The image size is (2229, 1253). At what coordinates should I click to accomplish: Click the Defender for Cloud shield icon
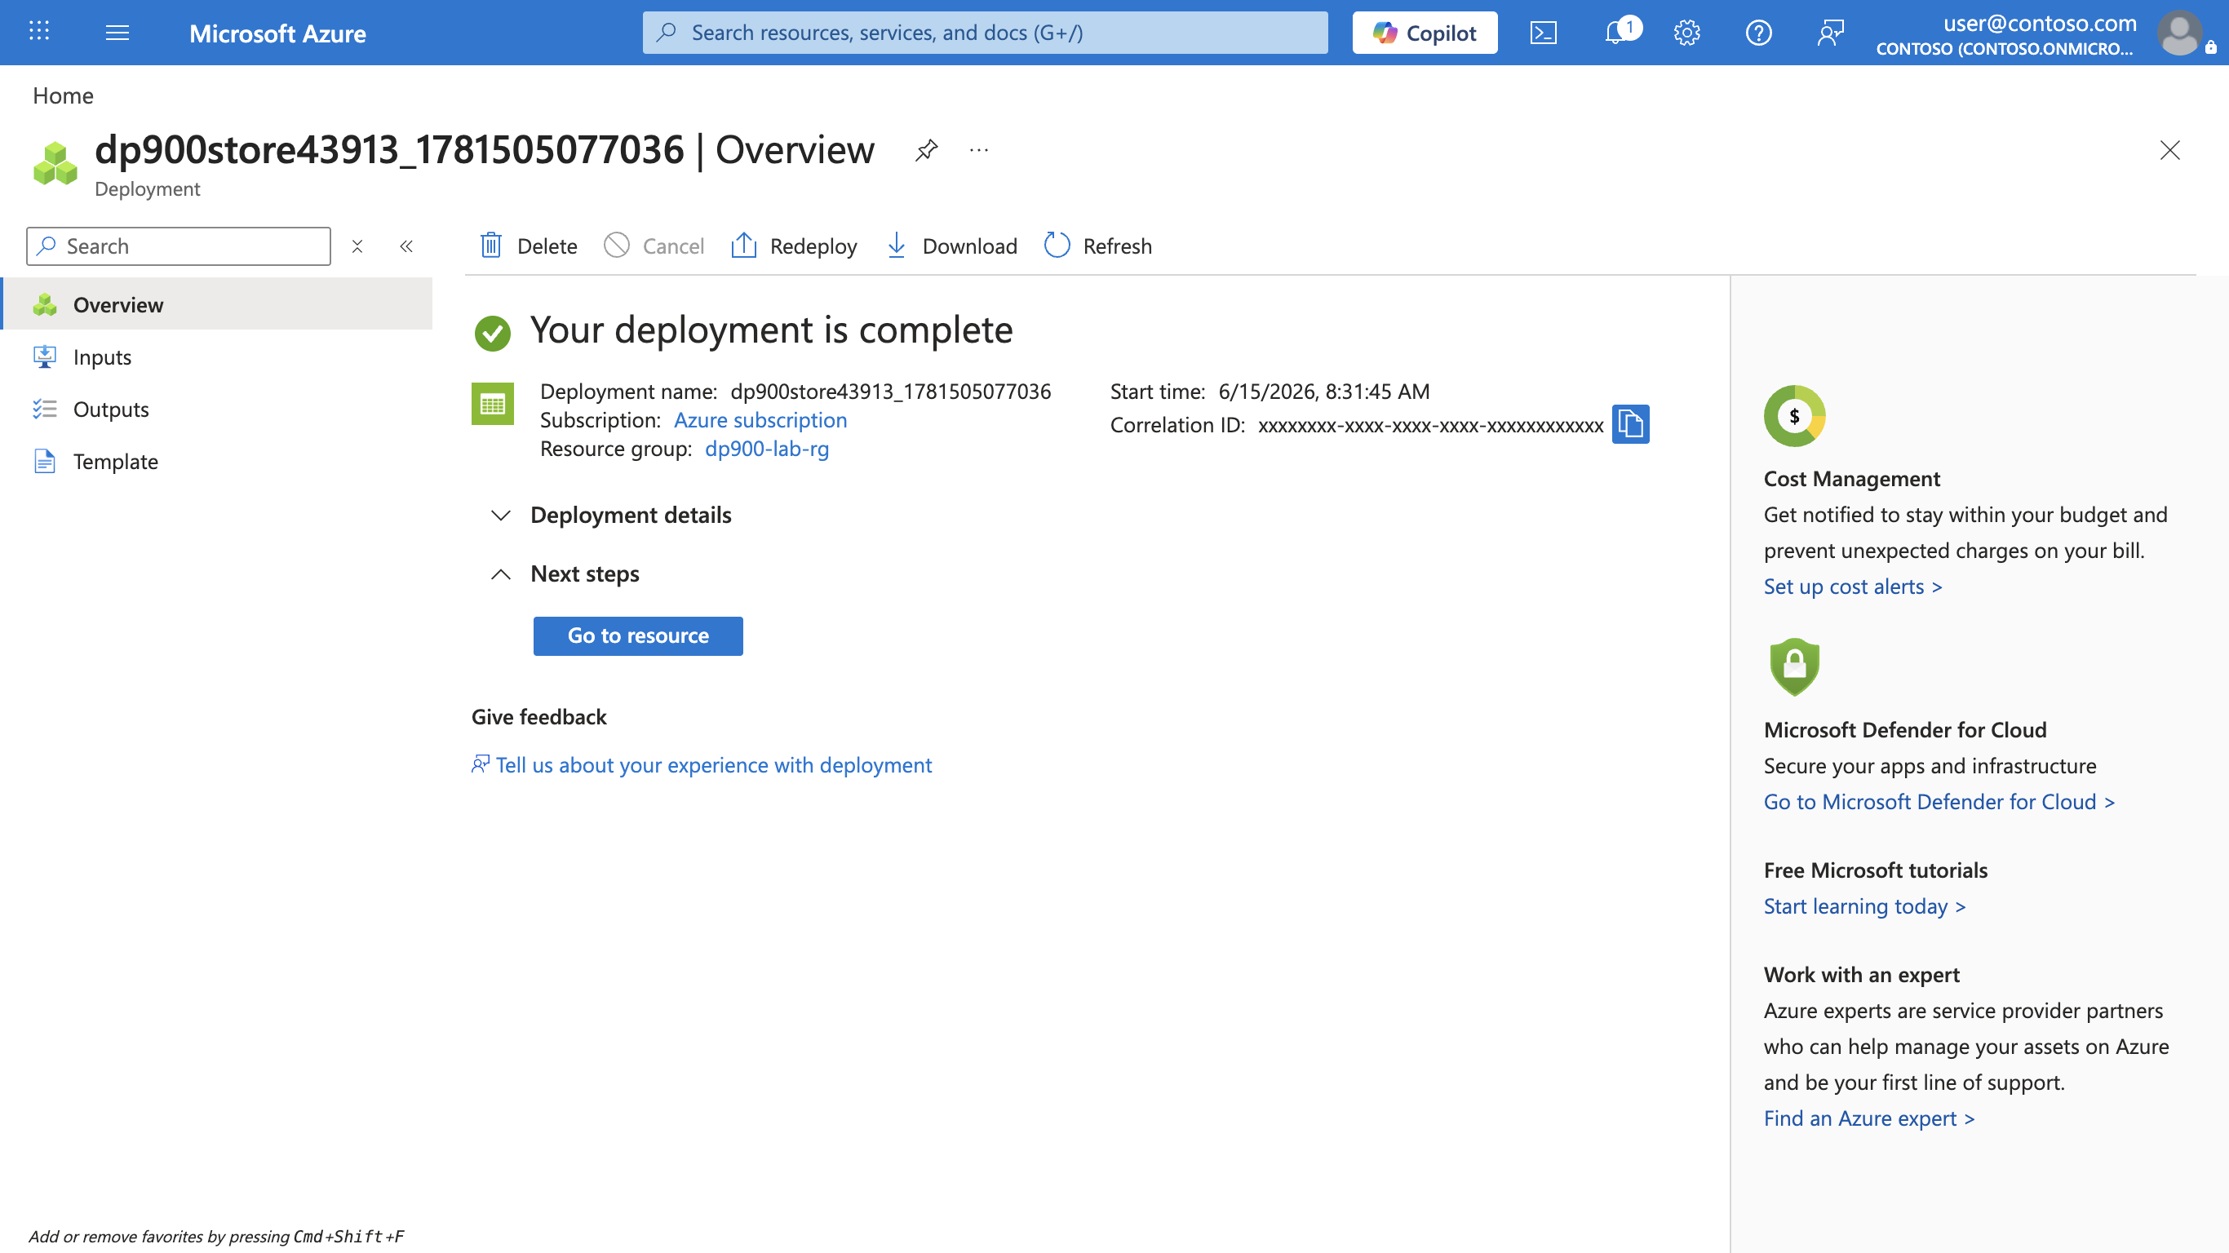[x=1795, y=666]
